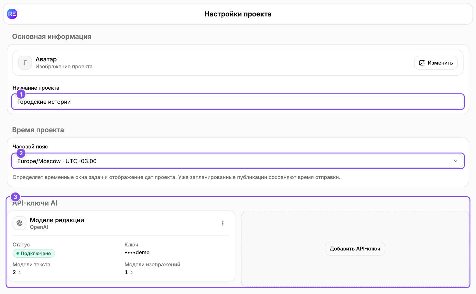476x294 pixels.
Task: Click the RE logo icon in the header
Action: (12, 14)
